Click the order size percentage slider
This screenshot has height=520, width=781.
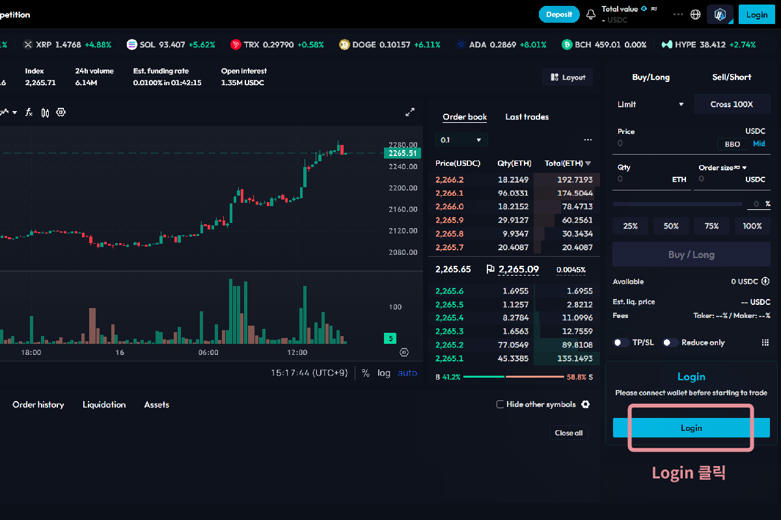tap(677, 204)
